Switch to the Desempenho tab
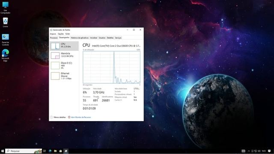 click(x=64, y=38)
